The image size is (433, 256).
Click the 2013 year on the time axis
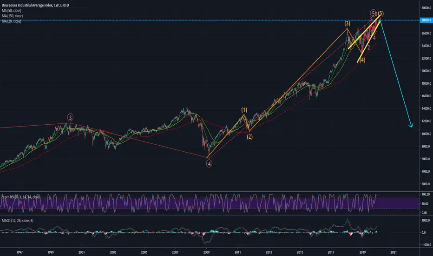269,252
